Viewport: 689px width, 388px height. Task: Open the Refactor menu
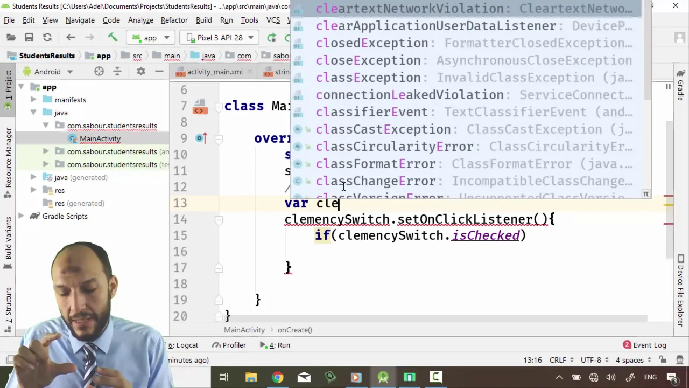point(174,20)
